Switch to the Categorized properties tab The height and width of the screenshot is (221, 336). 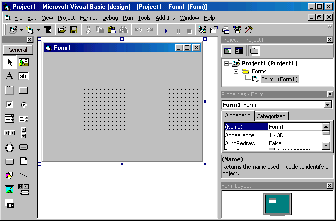271,116
